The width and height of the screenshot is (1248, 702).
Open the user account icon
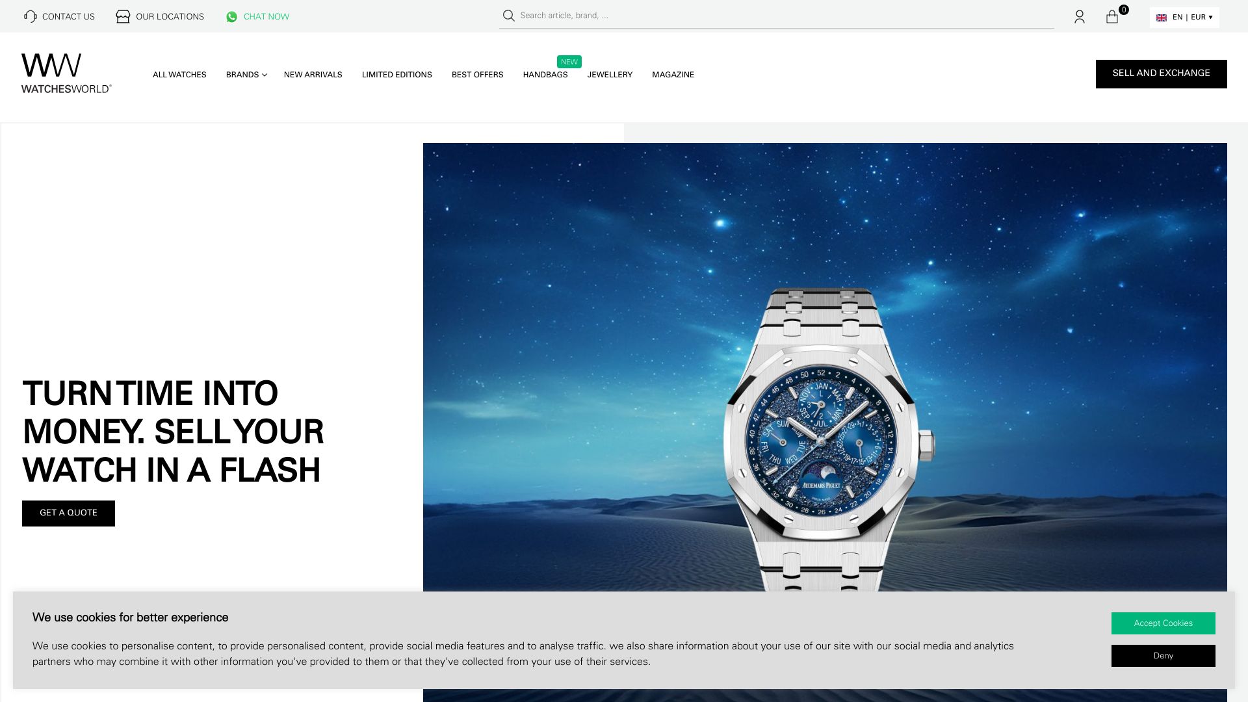1080,17
